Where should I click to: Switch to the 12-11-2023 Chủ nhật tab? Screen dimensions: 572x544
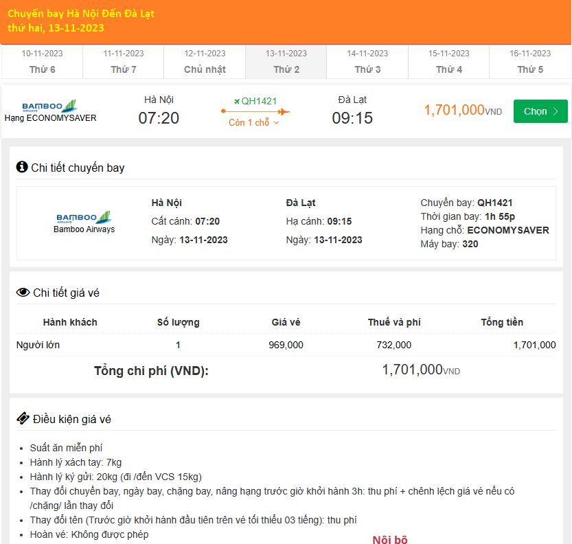pyautogui.click(x=205, y=62)
